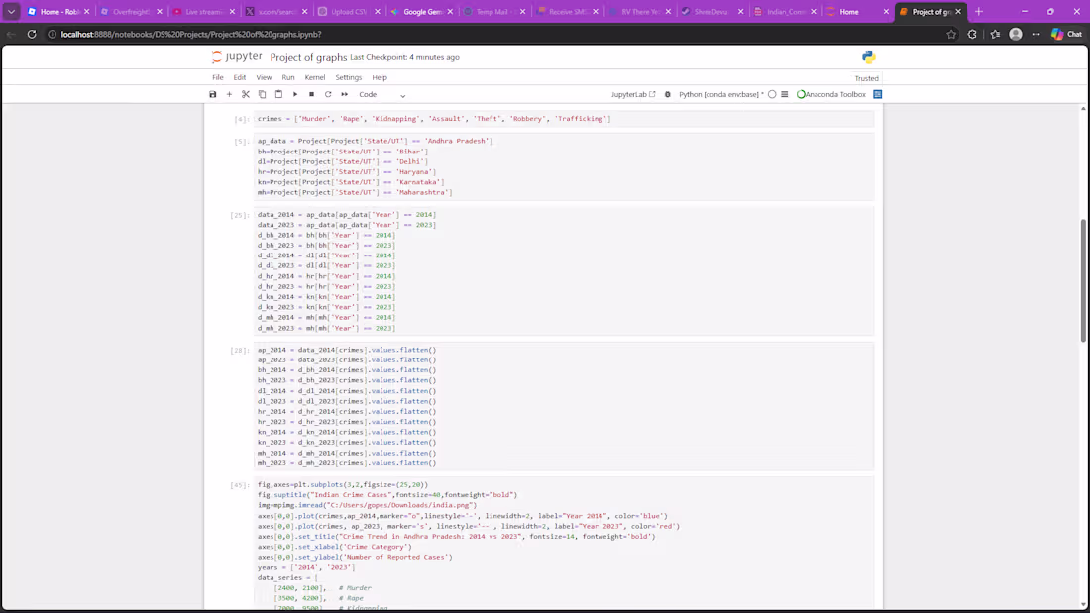Open the Kernel menu

coord(315,78)
